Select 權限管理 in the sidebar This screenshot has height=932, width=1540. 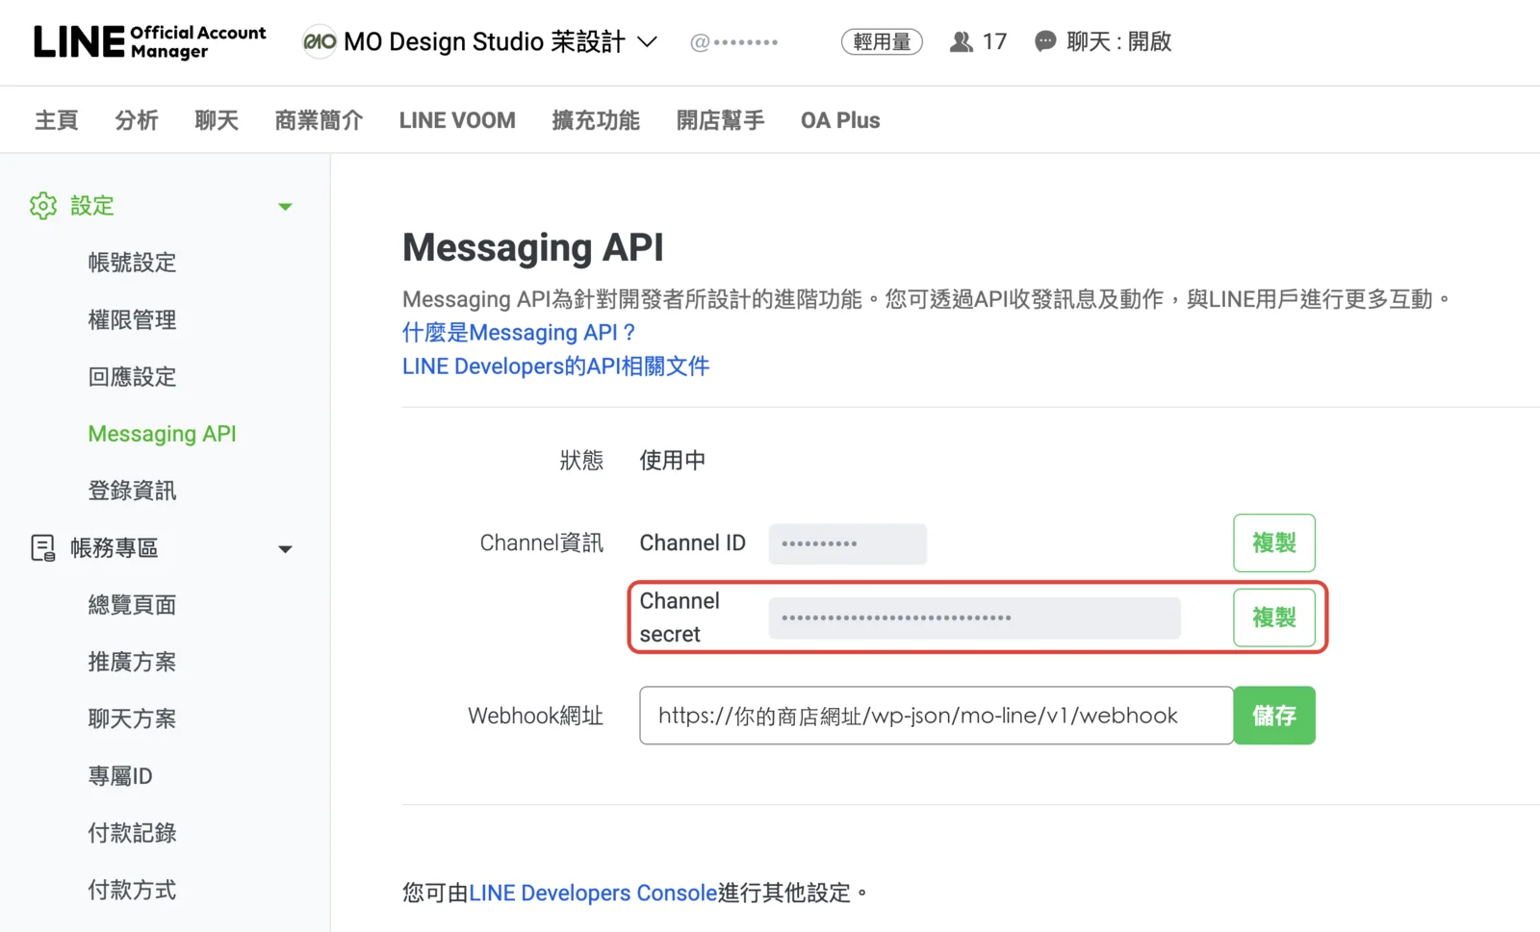pyautogui.click(x=132, y=319)
